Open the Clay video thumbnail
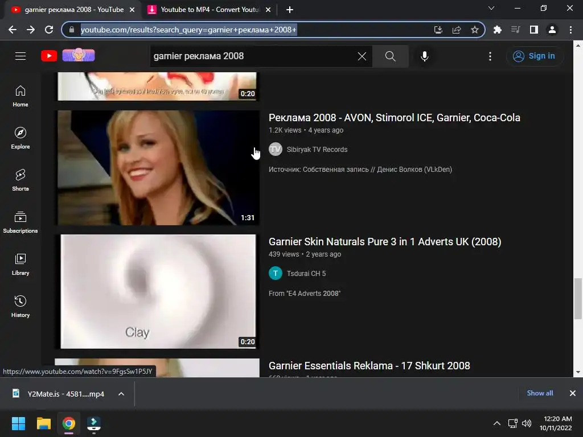This screenshot has height=437, width=583. click(157, 292)
